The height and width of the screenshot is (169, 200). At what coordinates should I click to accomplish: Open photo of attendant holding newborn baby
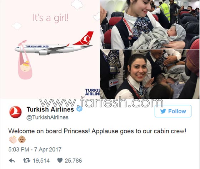click(150, 25)
